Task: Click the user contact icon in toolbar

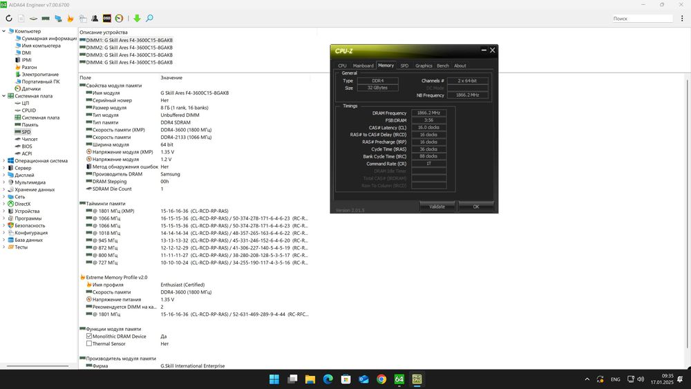Action: pos(95,18)
